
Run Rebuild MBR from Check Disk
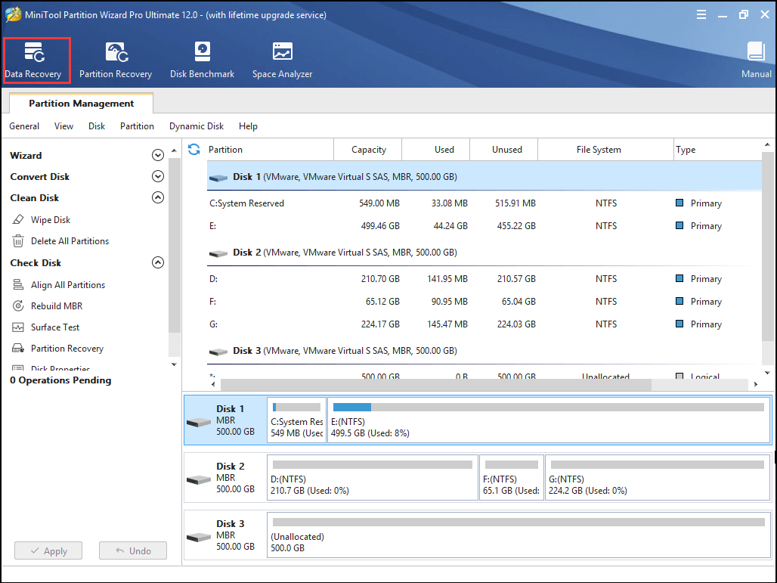(x=57, y=306)
